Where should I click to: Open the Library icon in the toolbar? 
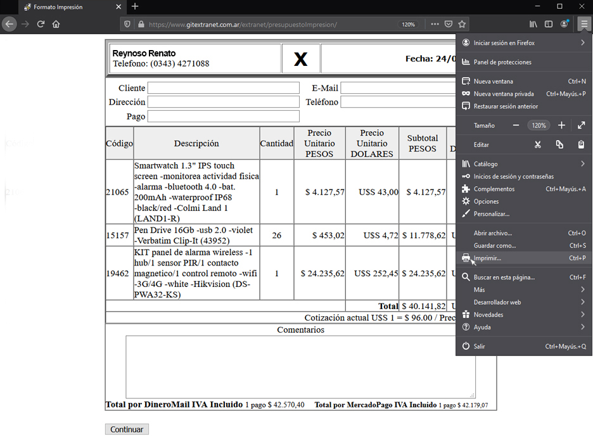click(x=534, y=23)
